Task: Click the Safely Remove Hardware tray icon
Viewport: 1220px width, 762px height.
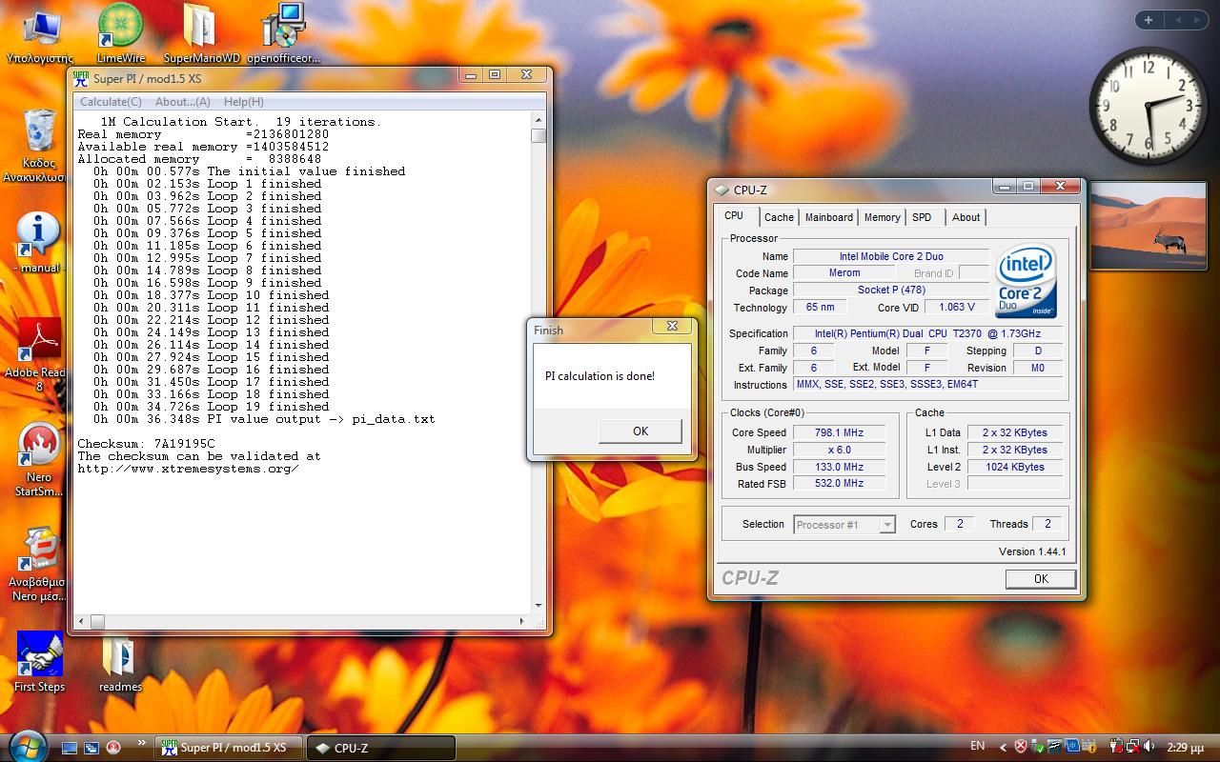Action: point(1038,747)
